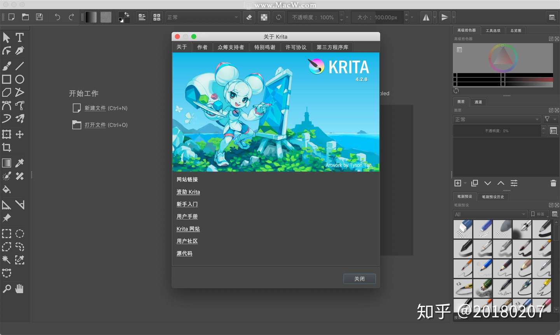Open the 资助 Krita link
The width and height of the screenshot is (560, 335).
click(188, 192)
